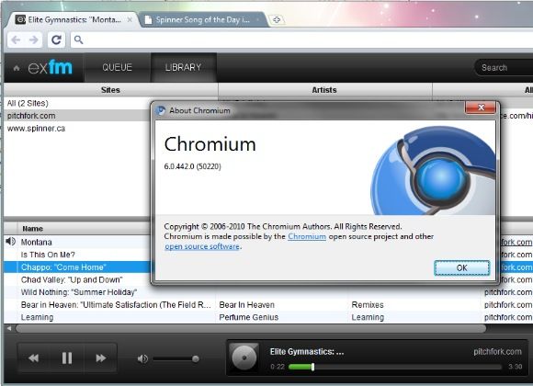
Task: Click the Artists column header
Action: click(x=324, y=90)
